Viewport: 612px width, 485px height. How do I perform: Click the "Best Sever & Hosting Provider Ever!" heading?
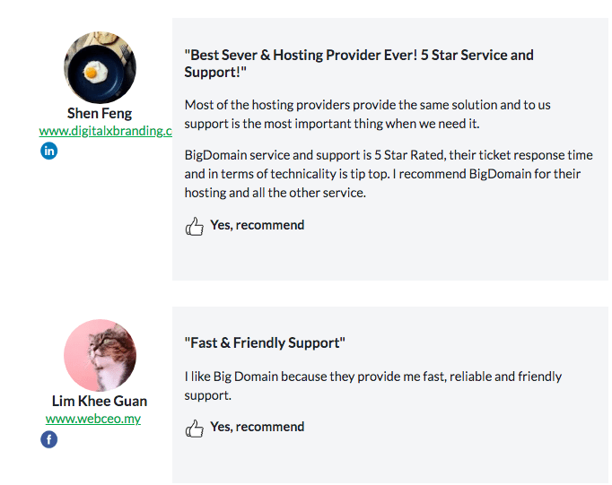pyautogui.click(x=359, y=64)
